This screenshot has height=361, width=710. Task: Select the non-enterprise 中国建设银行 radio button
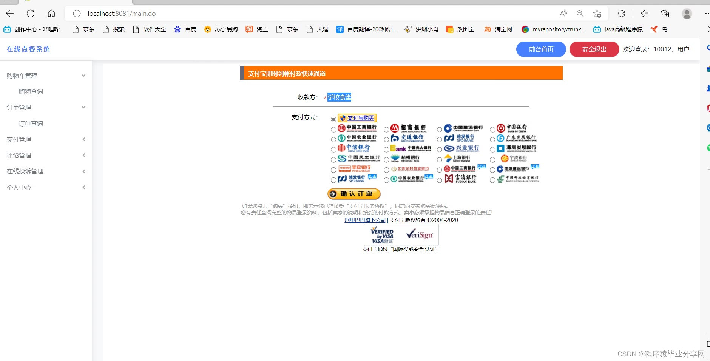point(440,130)
